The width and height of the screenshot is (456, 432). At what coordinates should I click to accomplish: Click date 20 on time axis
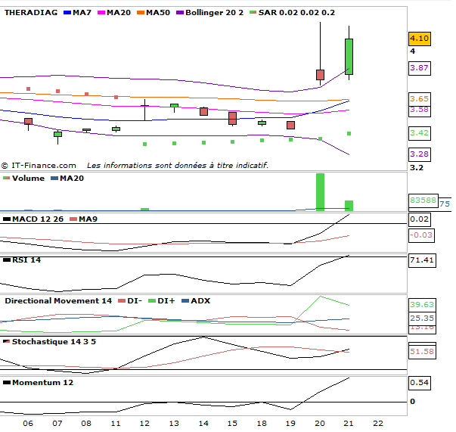pos(320,424)
